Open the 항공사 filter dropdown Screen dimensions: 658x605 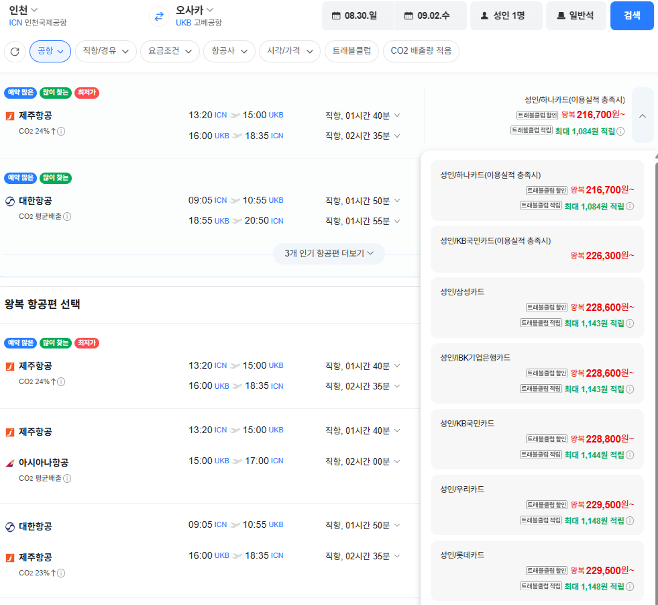click(229, 51)
